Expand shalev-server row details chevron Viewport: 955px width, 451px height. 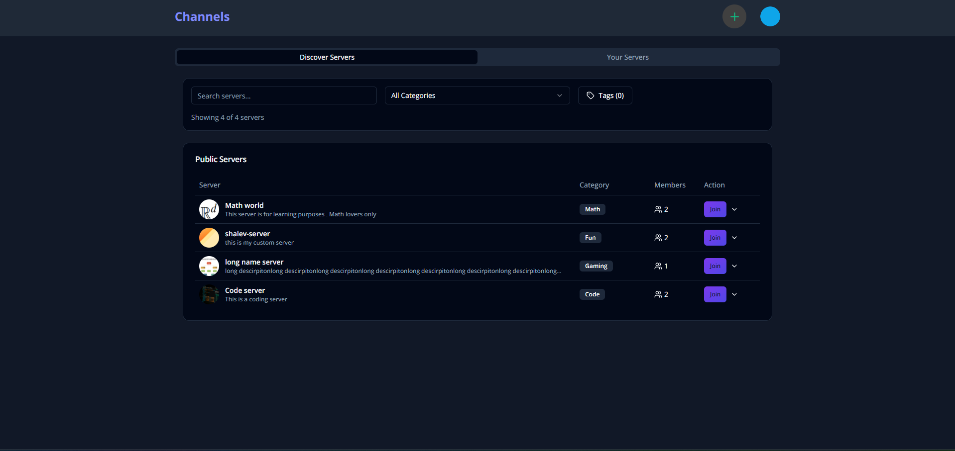[734, 238]
